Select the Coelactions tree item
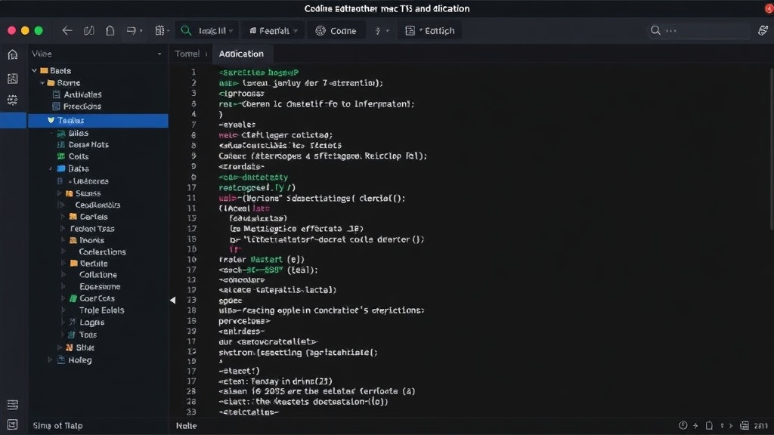Image resolution: width=774 pixels, height=435 pixels. [102, 251]
